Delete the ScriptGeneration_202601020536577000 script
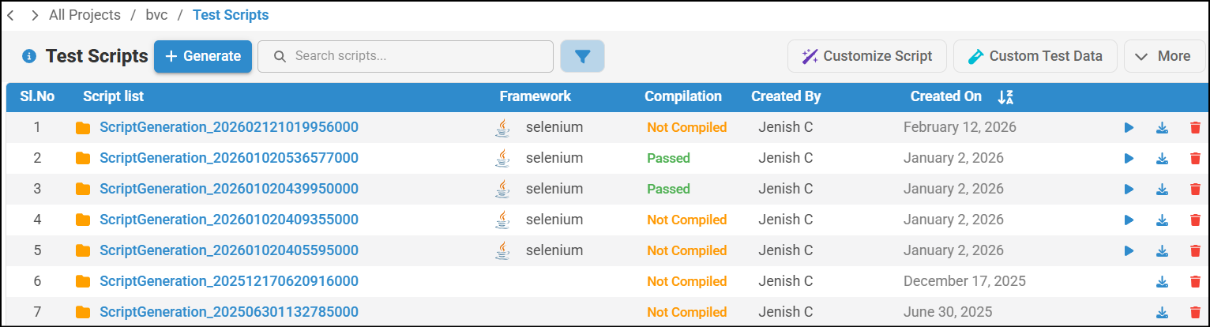1210x327 pixels. (x=1195, y=159)
